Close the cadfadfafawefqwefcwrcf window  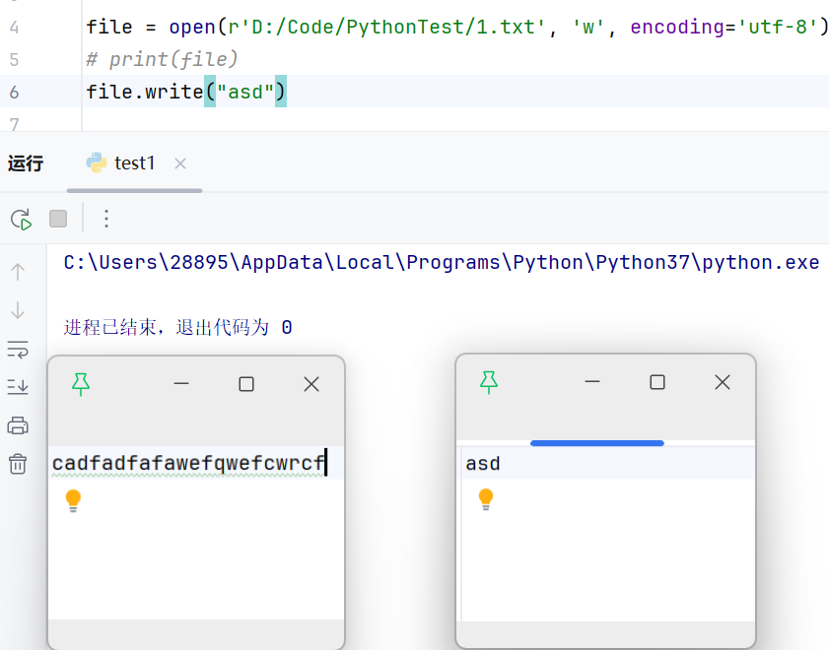click(x=311, y=384)
